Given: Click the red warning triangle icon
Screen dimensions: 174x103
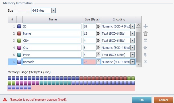Looking at the screenshot, I should coord(5,100).
